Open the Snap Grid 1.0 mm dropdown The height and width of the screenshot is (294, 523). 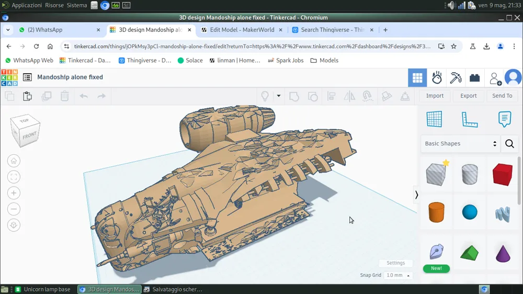398,275
